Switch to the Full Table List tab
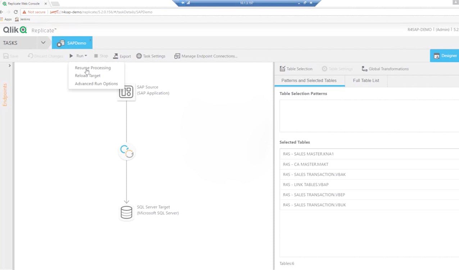The width and height of the screenshot is (459, 270). click(366, 80)
